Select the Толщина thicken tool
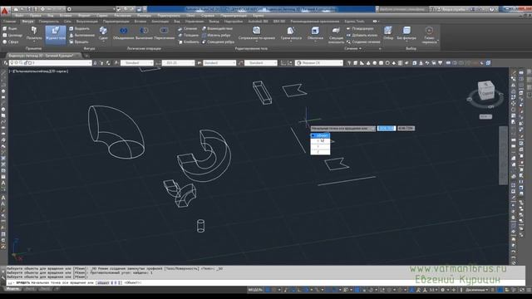This screenshot has width=532, height=299. pyautogui.click(x=189, y=35)
